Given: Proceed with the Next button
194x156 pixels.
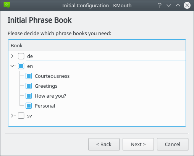Looking at the screenshot, I should (138, 144).
